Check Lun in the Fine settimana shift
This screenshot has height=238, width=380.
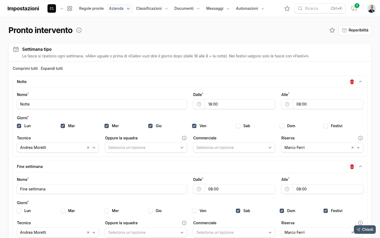click(19, 211)
